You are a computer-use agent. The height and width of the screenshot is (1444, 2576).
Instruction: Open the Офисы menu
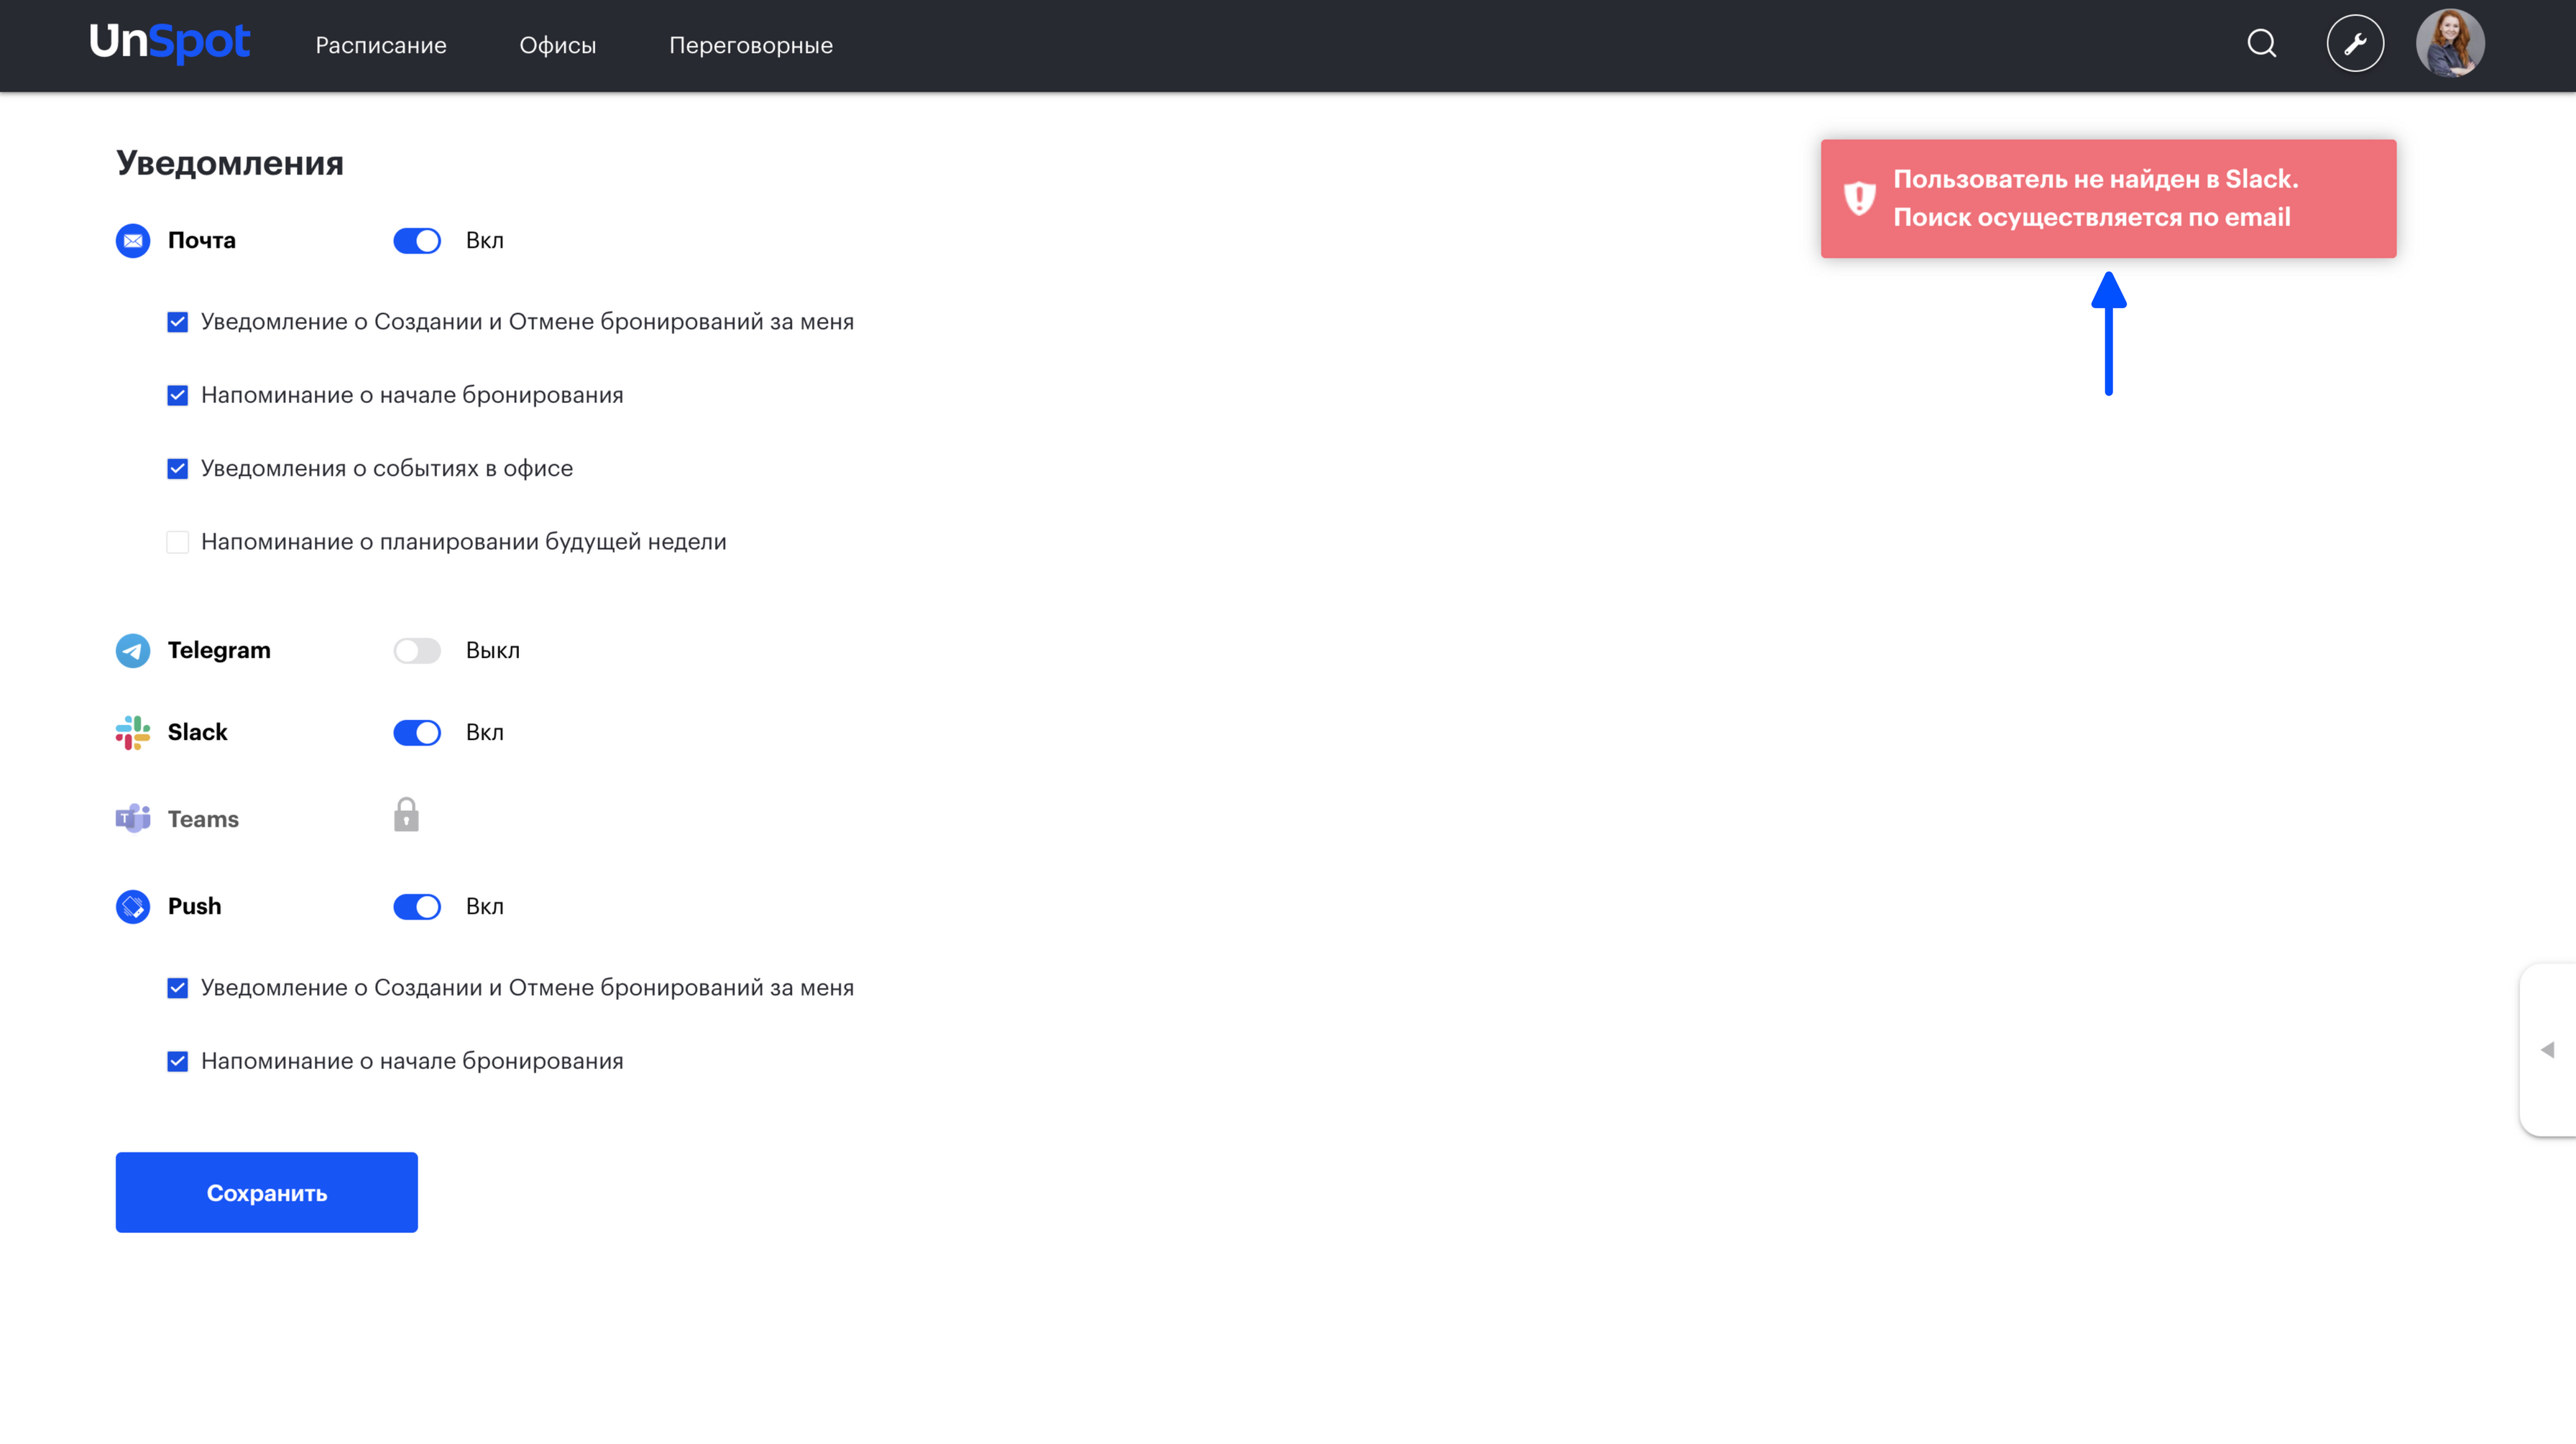coord(558,45)
